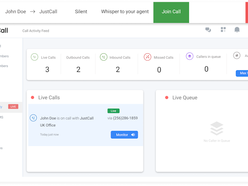Choose Whisper to your agent
Image resolution: width=248 pixels, height=186 pixels.
click(x=125, y=12)
